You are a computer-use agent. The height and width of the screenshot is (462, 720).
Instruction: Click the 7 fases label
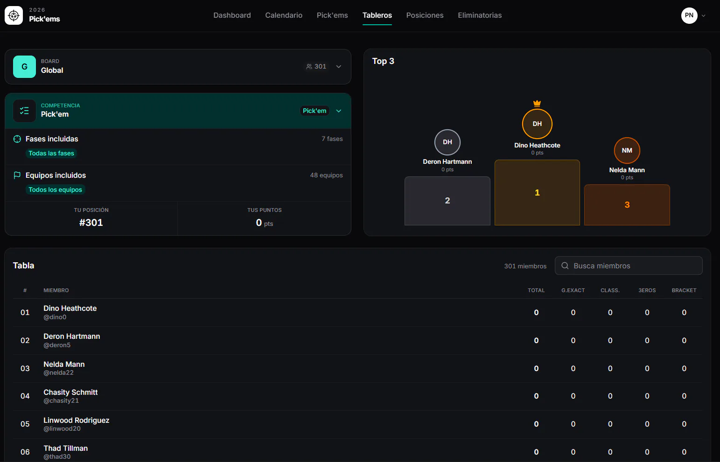[332, 139]
